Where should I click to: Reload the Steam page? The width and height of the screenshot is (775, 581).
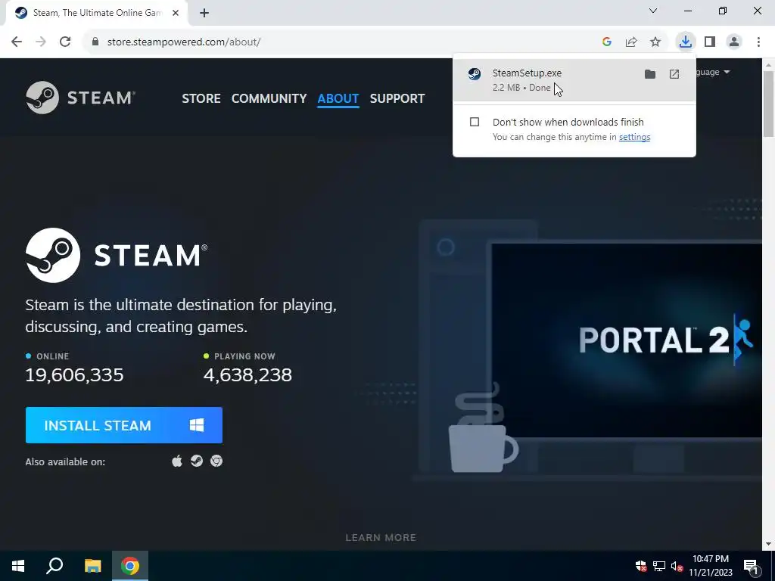point(65,42)
